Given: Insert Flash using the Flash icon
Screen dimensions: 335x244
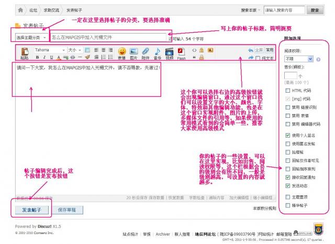Looking at the screenshot, I should (181, 52).
